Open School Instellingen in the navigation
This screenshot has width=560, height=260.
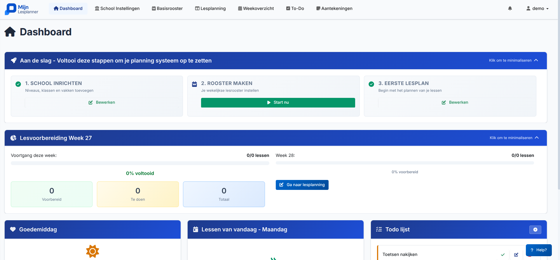tap(117, 8)
